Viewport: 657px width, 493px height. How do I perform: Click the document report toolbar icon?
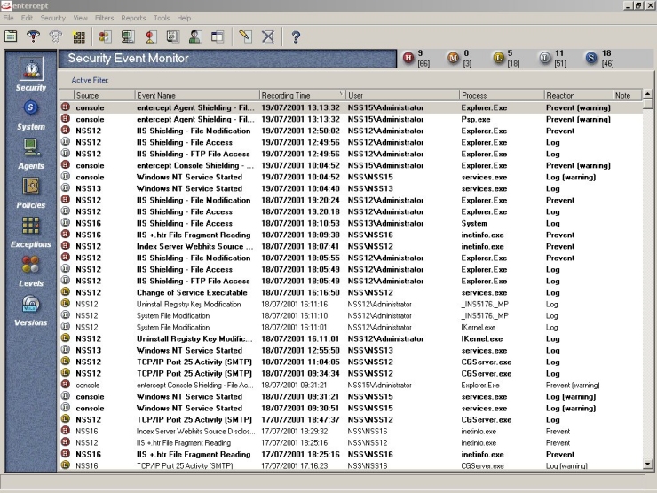pos(172,36)
